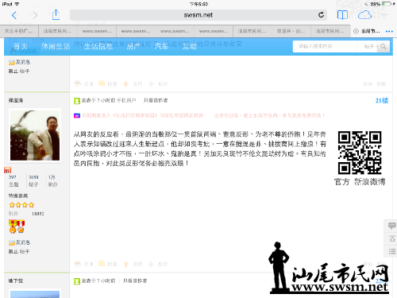397x298 pixels.
Task: Open the Safari bookmarks book icon
Action: (342, 15)
